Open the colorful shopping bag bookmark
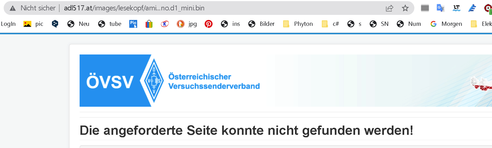This screenshot has width=492, height=148. [149, 24]
